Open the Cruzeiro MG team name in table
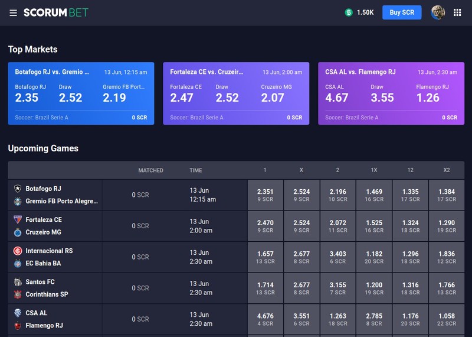The width and height of the screenshot is (472, 337). pos(43,232)
